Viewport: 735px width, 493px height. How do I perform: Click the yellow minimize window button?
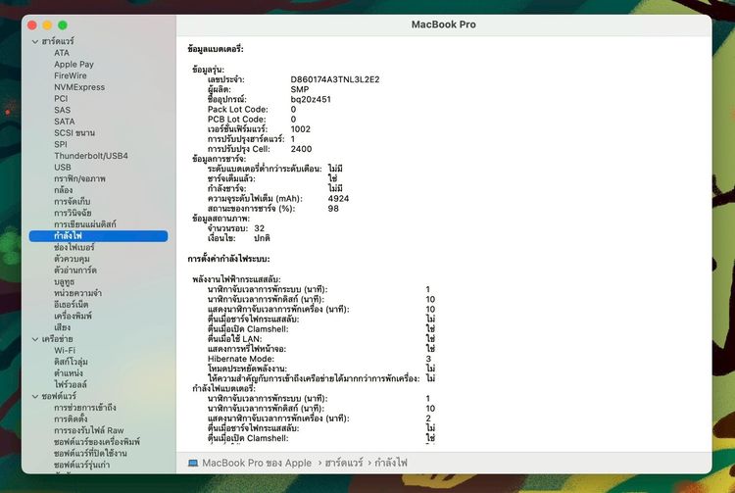pos(47,25)
